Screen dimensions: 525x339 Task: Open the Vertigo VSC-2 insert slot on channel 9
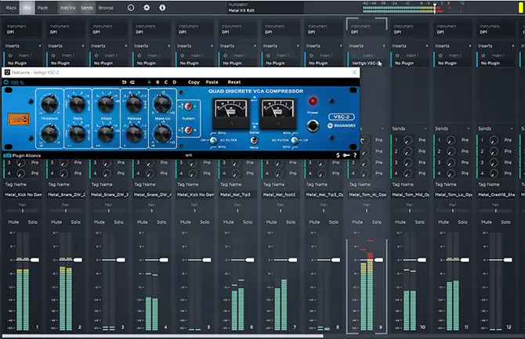367,63
